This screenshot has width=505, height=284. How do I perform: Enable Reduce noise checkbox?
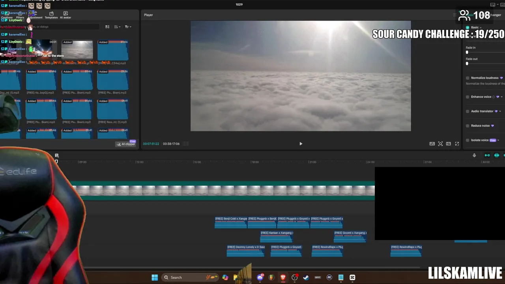click(x=468, y=125)
